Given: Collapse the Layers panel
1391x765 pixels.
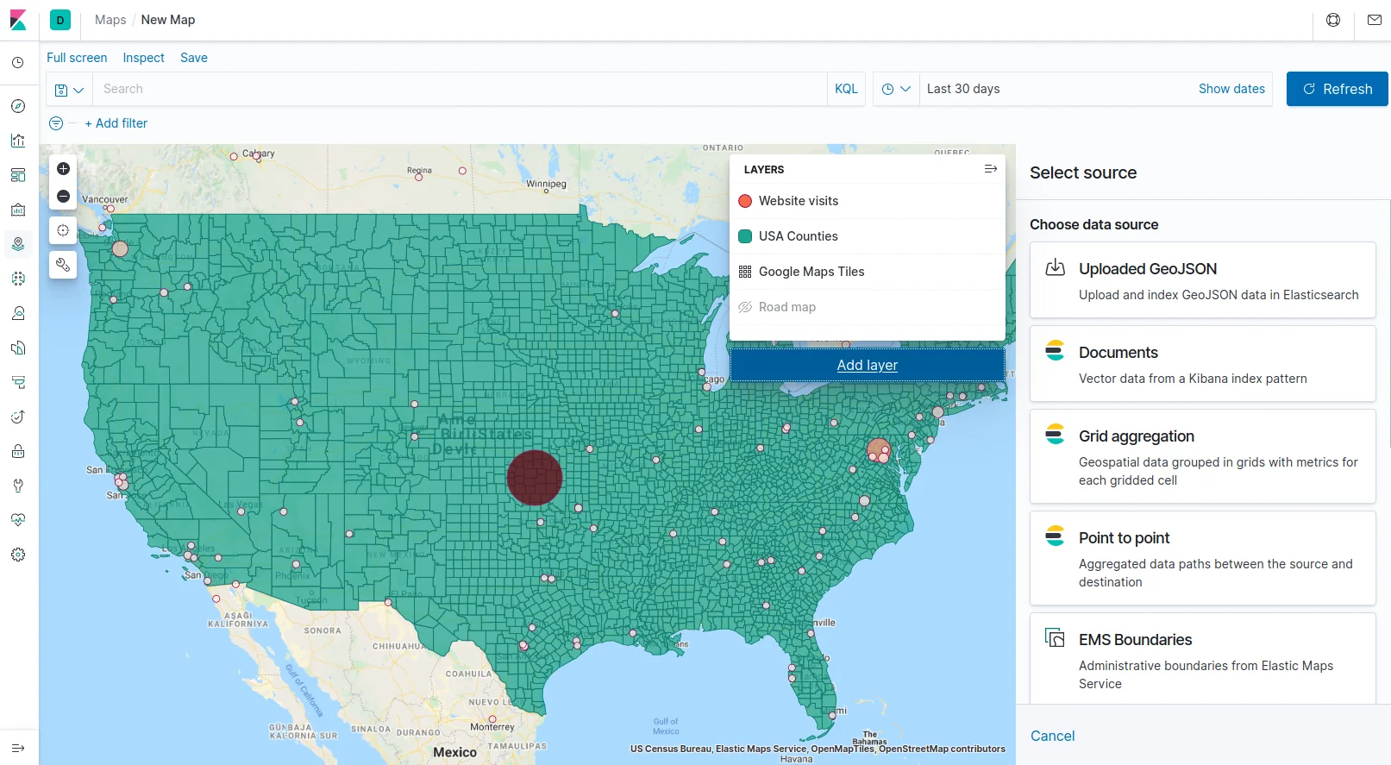Looking at the screenshot, I should (x=990, y=169).
